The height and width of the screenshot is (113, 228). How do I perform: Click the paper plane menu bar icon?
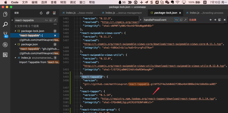click(147, 2)
